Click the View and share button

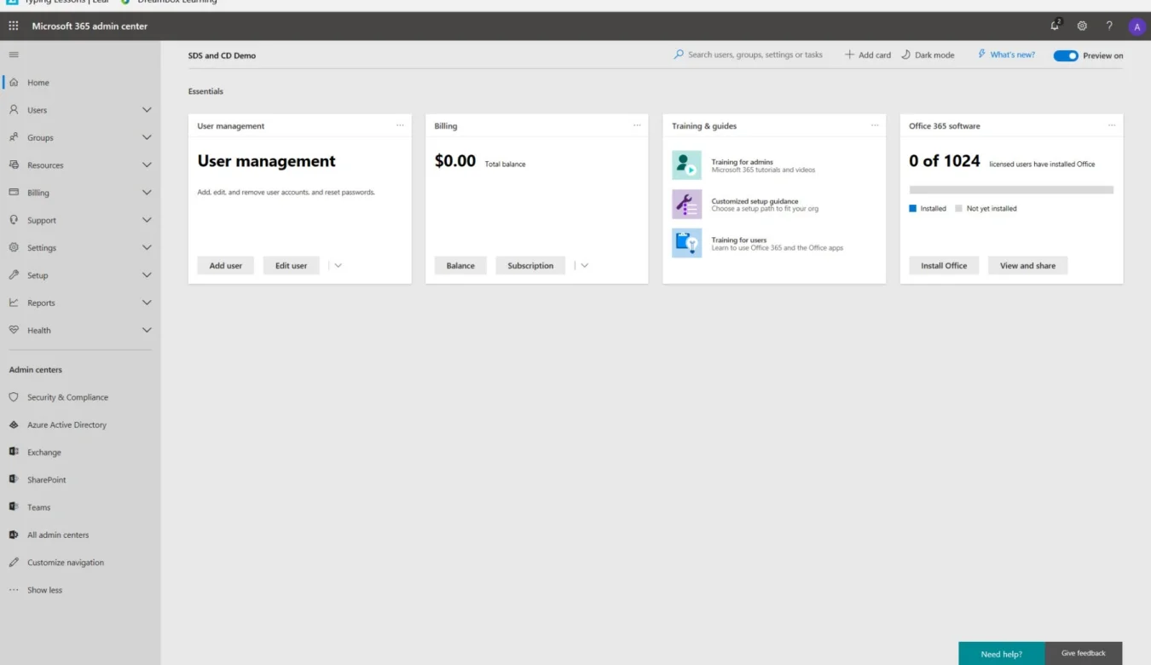coord(1027,265)
